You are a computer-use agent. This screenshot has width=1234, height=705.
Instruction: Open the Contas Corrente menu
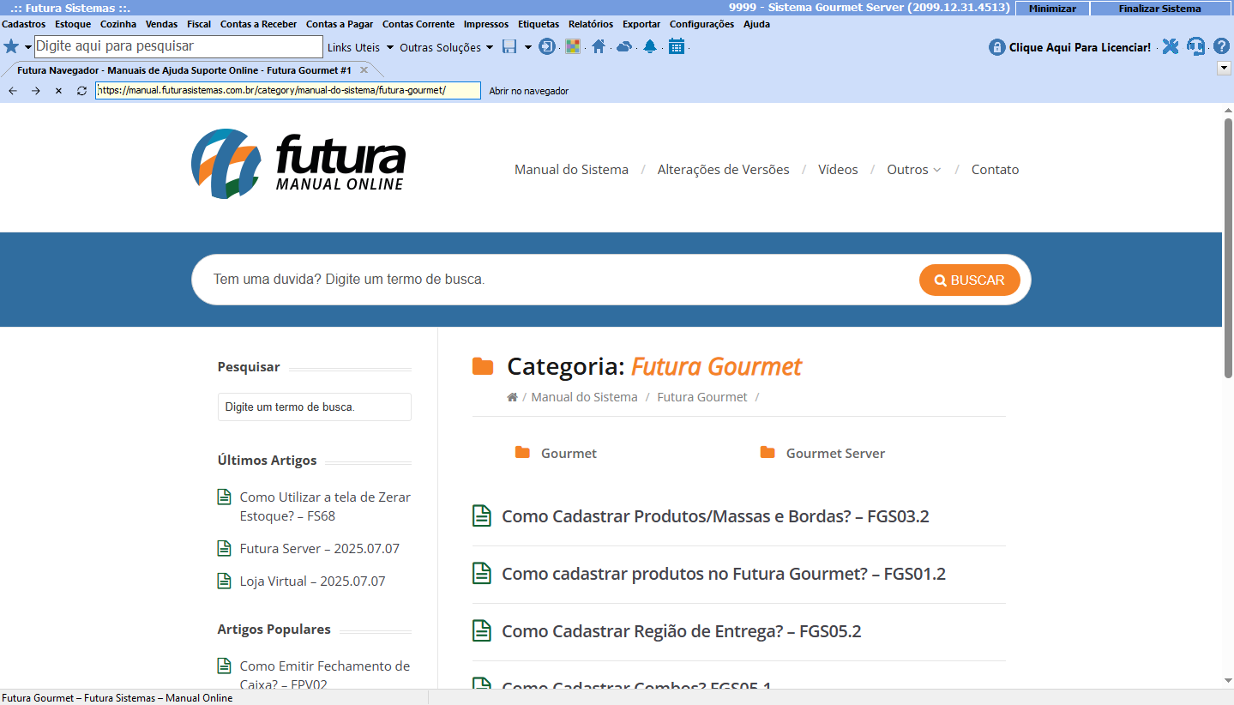click(x=418, y=24)
